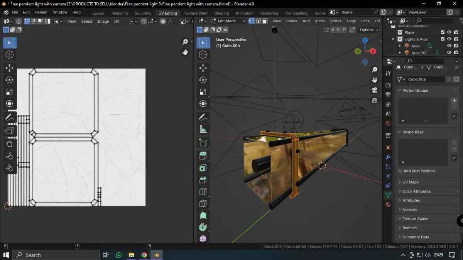Select the Extrude Region tool

[203, 156]
